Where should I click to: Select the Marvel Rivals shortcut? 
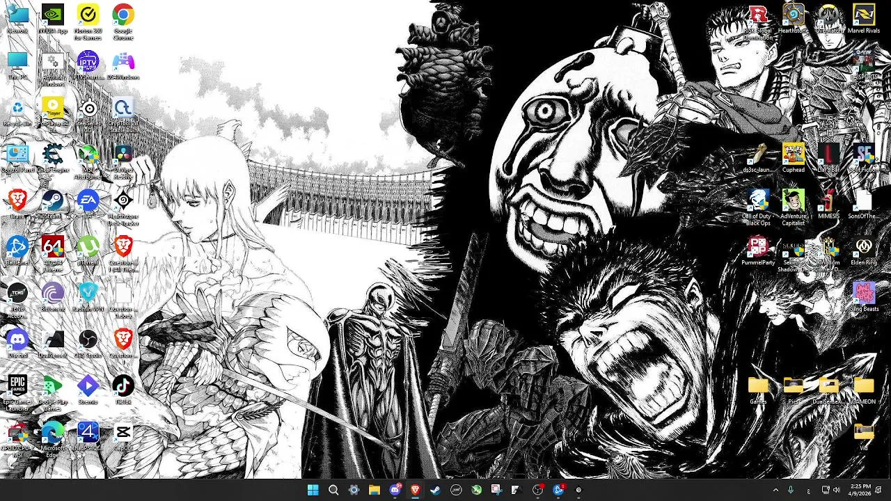(x=864, y=19)
